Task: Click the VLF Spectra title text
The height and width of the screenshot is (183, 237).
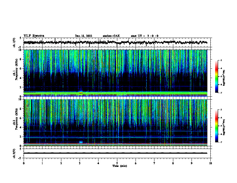Action: 34,36
